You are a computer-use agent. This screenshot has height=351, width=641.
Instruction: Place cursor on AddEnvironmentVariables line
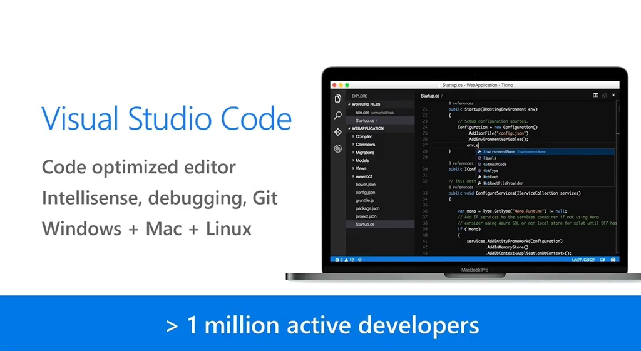click(x=498, y=140)
